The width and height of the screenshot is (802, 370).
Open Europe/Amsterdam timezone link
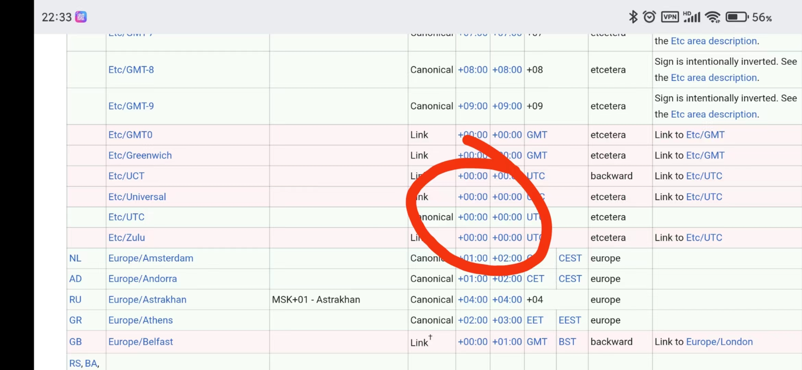coord(151,258)
